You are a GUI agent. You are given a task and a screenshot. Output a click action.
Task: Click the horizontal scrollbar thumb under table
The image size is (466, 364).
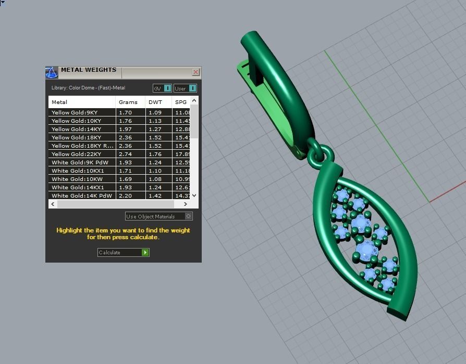(x=116, y=204)
